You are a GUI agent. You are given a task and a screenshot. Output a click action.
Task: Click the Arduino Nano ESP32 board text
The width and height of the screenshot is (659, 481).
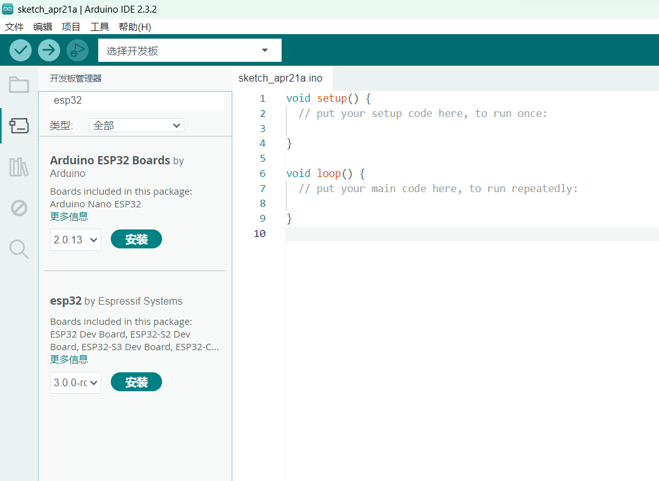coord(96,204)
